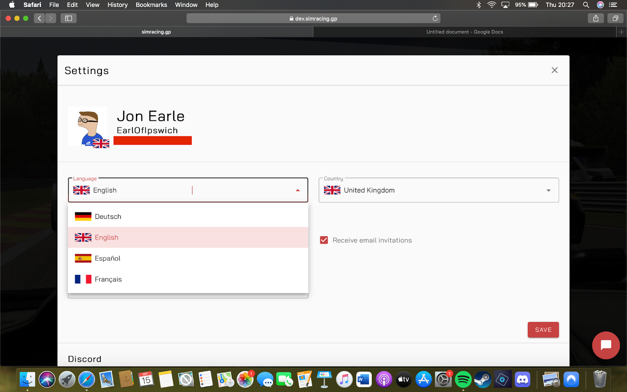Image resolution: width=627 pixels, height=392 pixels.
Task: Choose Français in the language list
Action: (x=108, y=279)
